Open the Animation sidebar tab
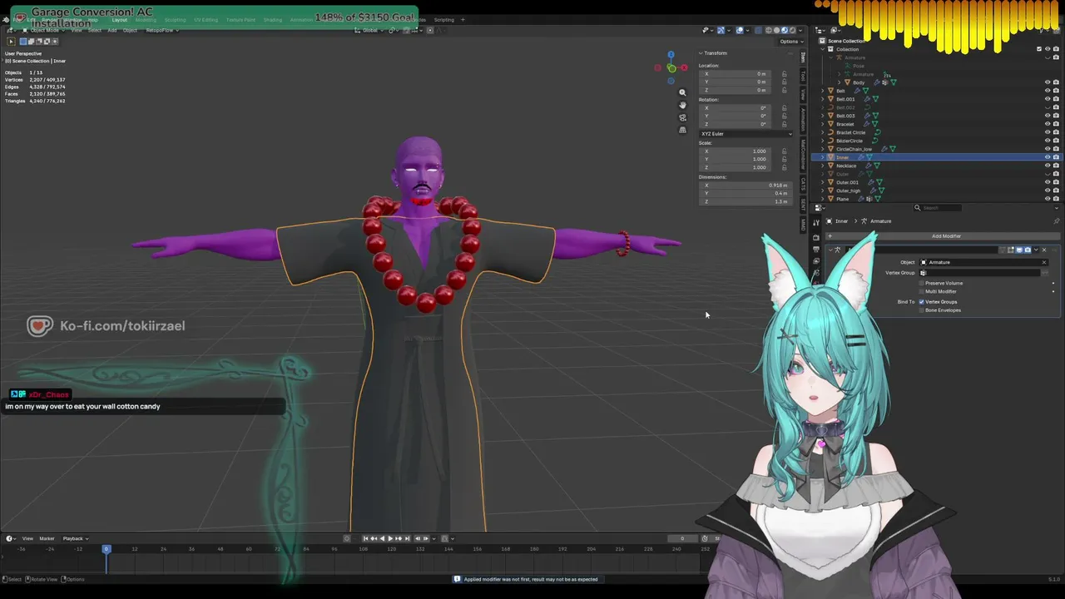 pyautogui.click(x=803, y=119)
